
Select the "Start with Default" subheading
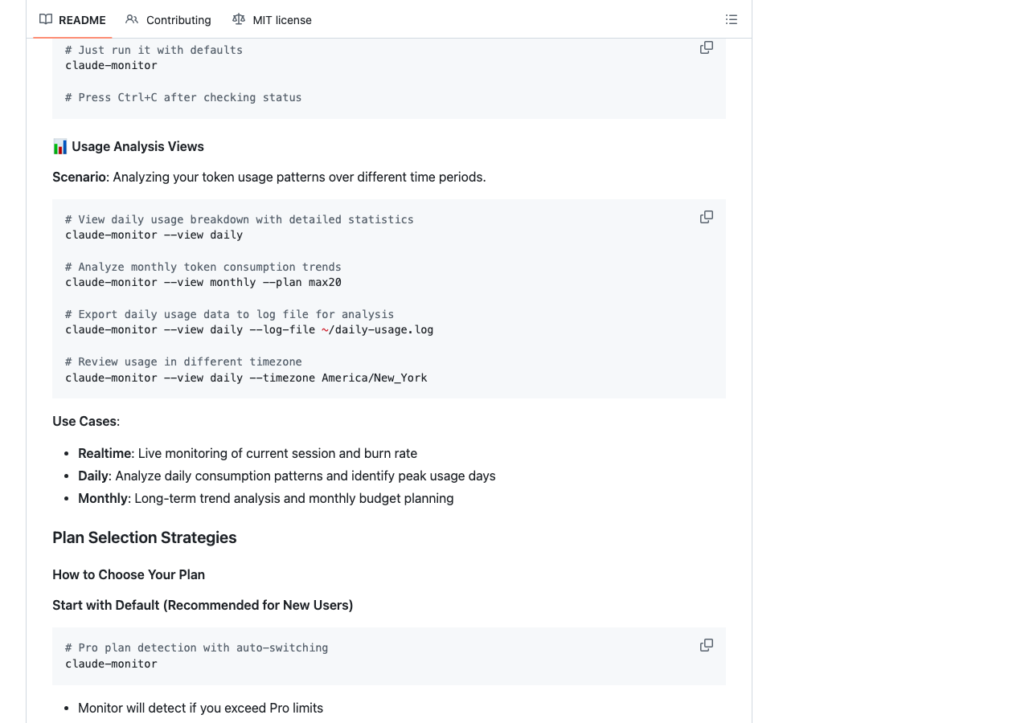pos(203,605)
